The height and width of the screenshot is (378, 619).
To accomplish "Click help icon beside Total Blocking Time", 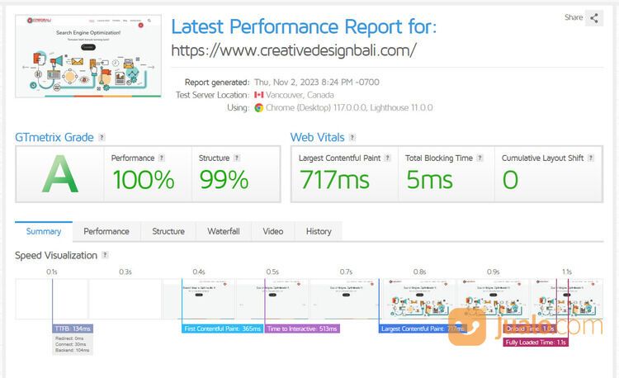I will tap(480, 158).
